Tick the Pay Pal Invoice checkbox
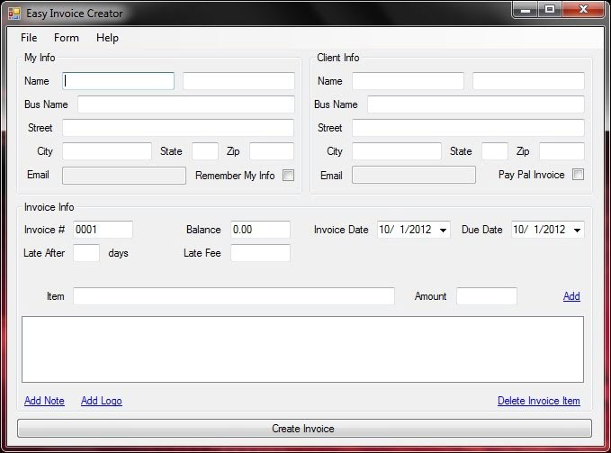Viewport: 611px width, 453px height. 578,174
